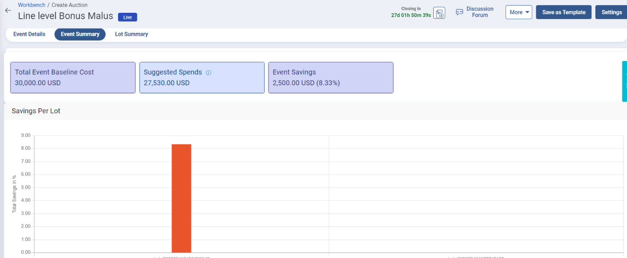The height and width of the screenshot is (258, 627).
Task: Click the back arrow beside the auction title
Action: [x=8, y=11]
